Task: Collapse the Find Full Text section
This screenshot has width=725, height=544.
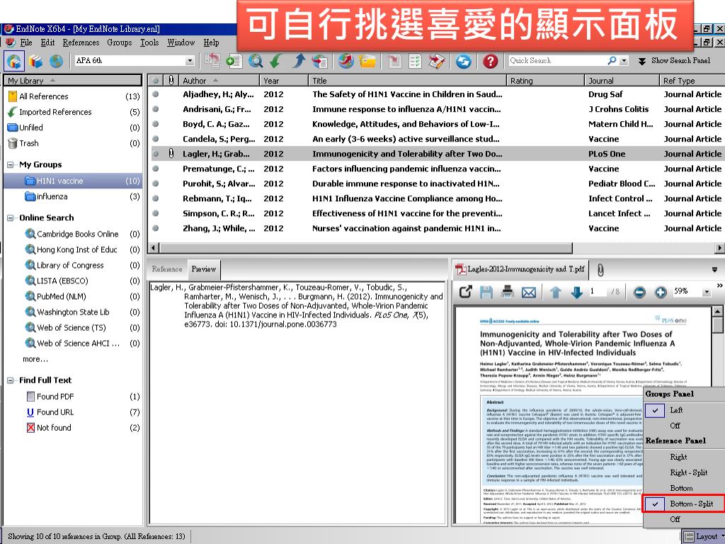Action: (x=10, y=380)
